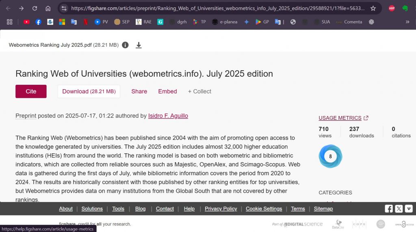Screen dimensions: 416x232
Task: Open figshare's X (Twitter) icon in footer
Action: (399, 208)
